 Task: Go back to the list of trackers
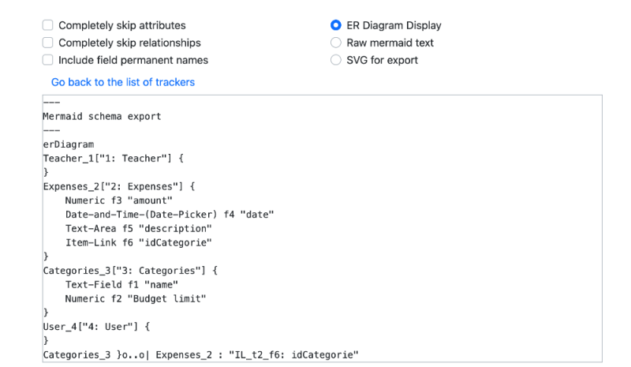coord(123,82)
